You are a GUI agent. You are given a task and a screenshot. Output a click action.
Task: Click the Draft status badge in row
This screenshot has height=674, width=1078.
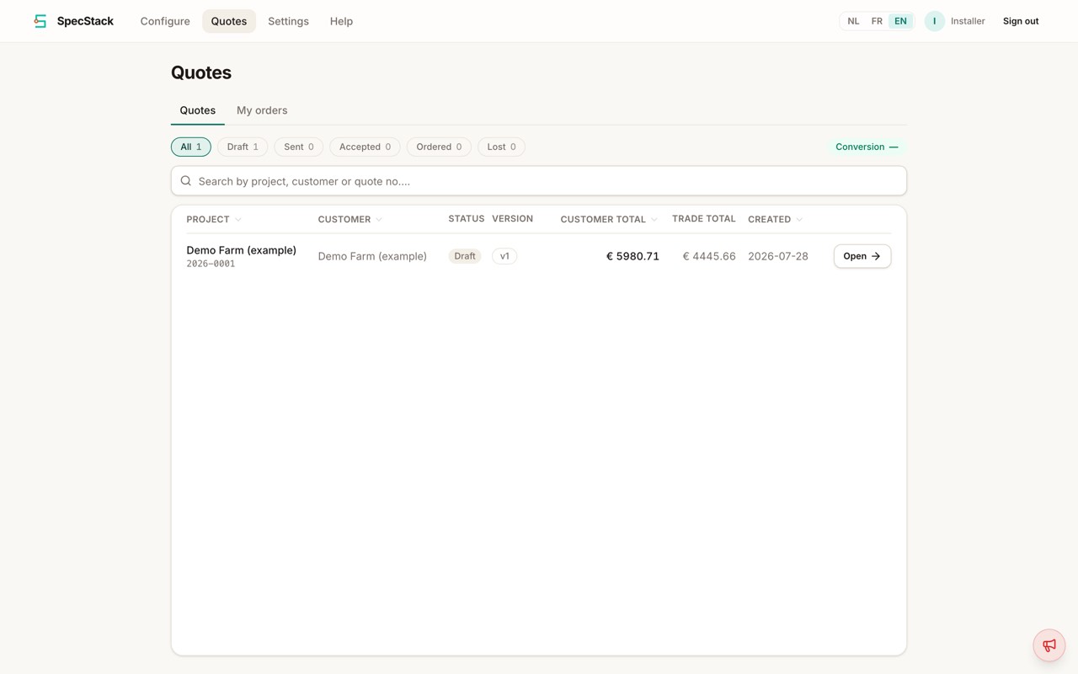pyautogui.click(x=465, y=256)
